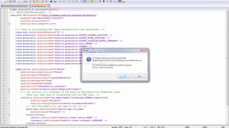Click the Replace toolbar icon
The image size is (229, 128).
(x=55, y=1)
